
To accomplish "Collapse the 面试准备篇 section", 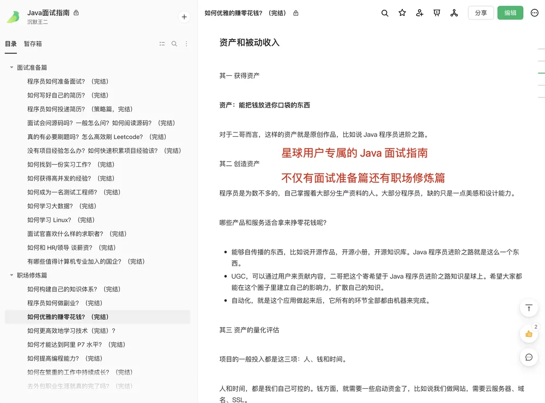I will (11, 68).
